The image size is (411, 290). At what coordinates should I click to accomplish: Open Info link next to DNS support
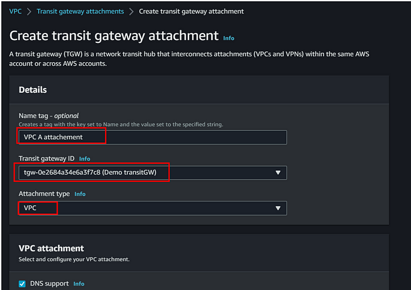79,284
